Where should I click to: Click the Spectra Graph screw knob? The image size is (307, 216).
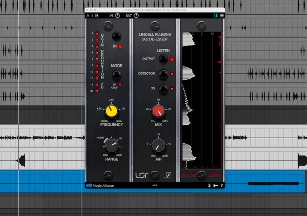(x=201, y=175)
